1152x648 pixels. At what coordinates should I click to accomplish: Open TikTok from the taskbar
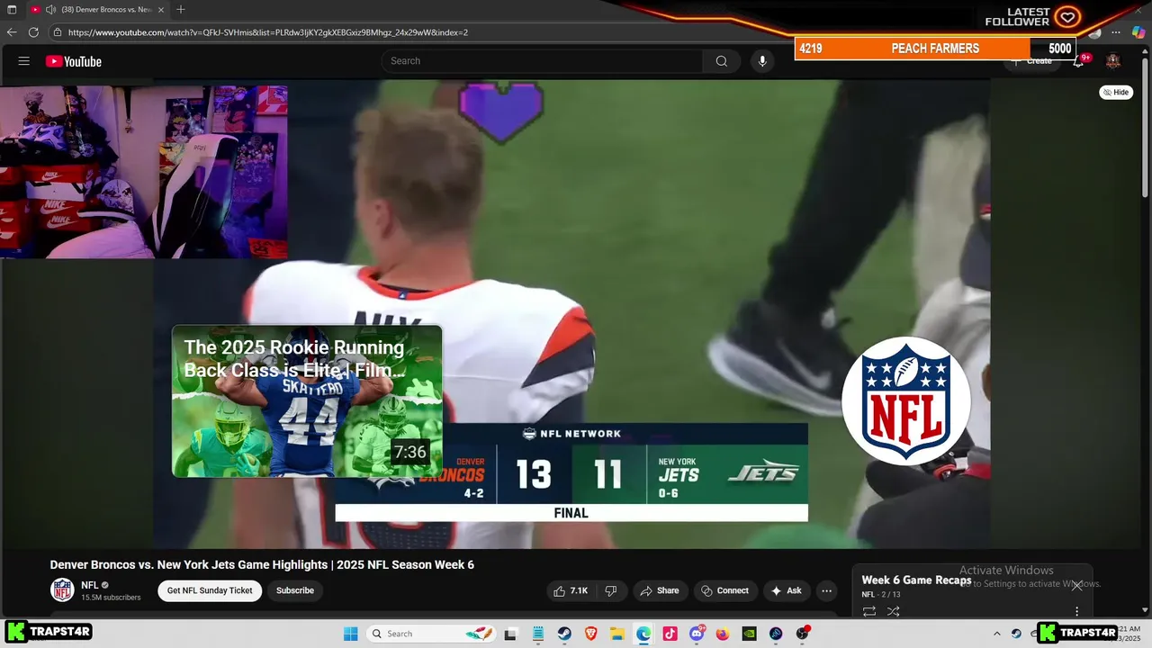coord(670,634)
